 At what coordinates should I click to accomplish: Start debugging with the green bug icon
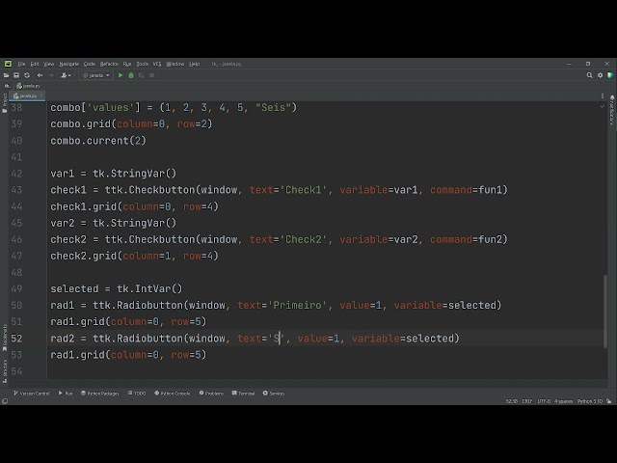tap(131, 75)
